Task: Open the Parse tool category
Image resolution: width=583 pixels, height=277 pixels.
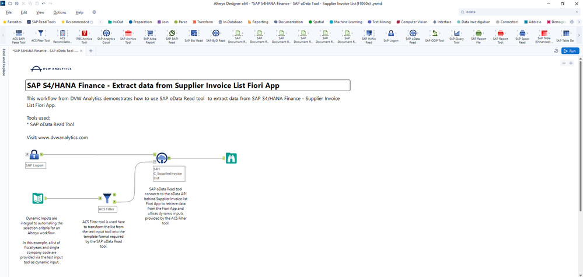Action: pyautogui.click(x=180, y=22)
